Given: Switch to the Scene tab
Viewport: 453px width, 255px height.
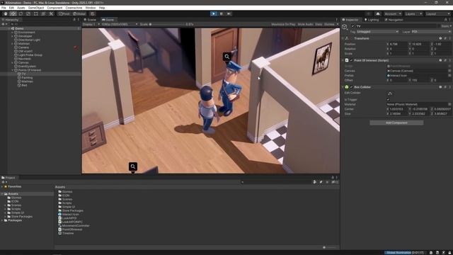Looking at the screenshot, I should pyautogui.click(x=90, y=20).
